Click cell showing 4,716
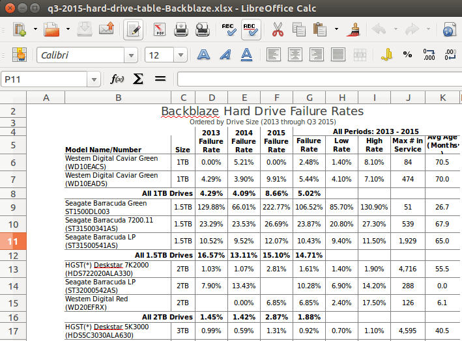The width and height of the screenshot is (462, 341). coord(408,269)
